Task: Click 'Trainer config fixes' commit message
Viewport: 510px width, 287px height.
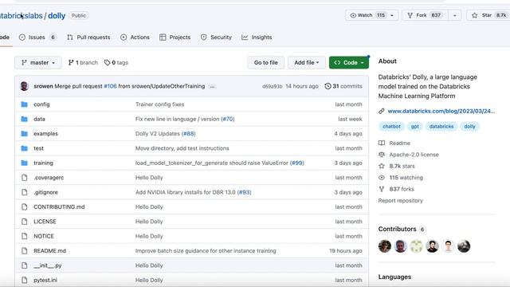Action: (x=159, y=104)
